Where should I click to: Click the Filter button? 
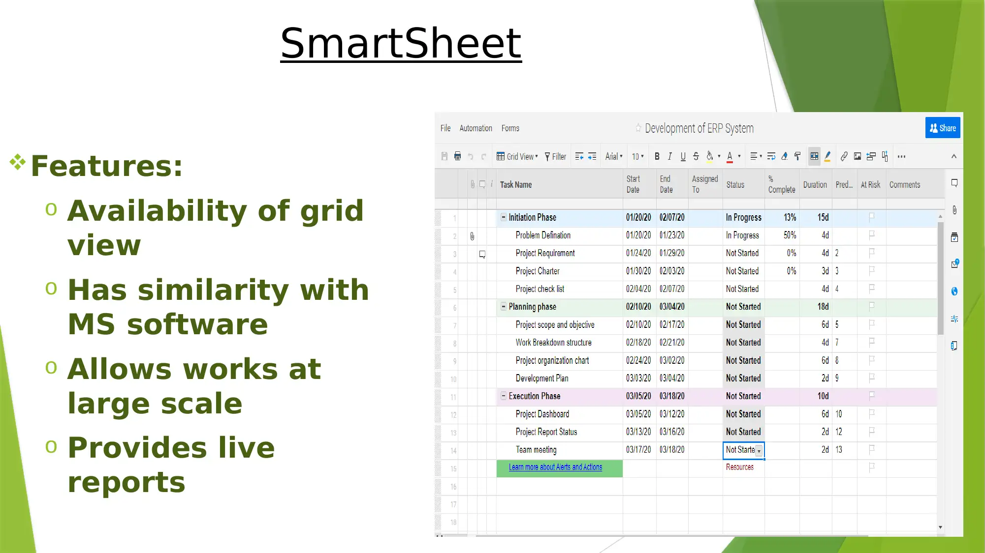pyautogui.click(x=555, y=156)
